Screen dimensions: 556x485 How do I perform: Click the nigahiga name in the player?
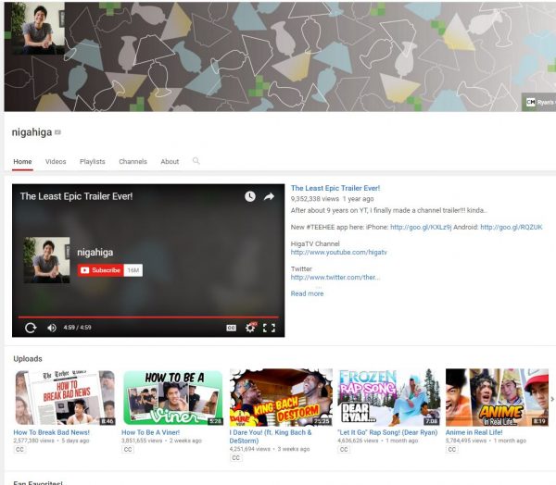point(95,253)
